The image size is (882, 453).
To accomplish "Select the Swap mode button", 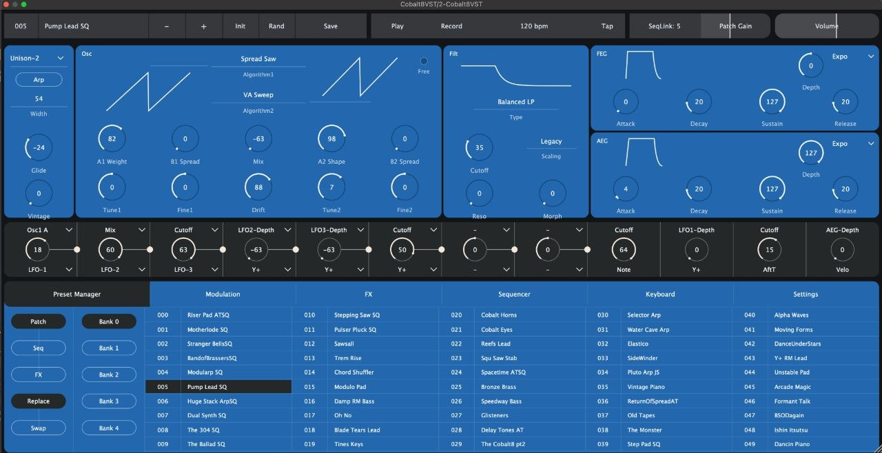I will [39, 428].
